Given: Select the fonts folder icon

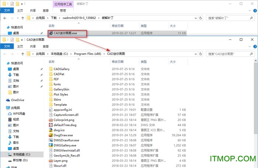Looking at the screenshot, I should tap(51, 84).
